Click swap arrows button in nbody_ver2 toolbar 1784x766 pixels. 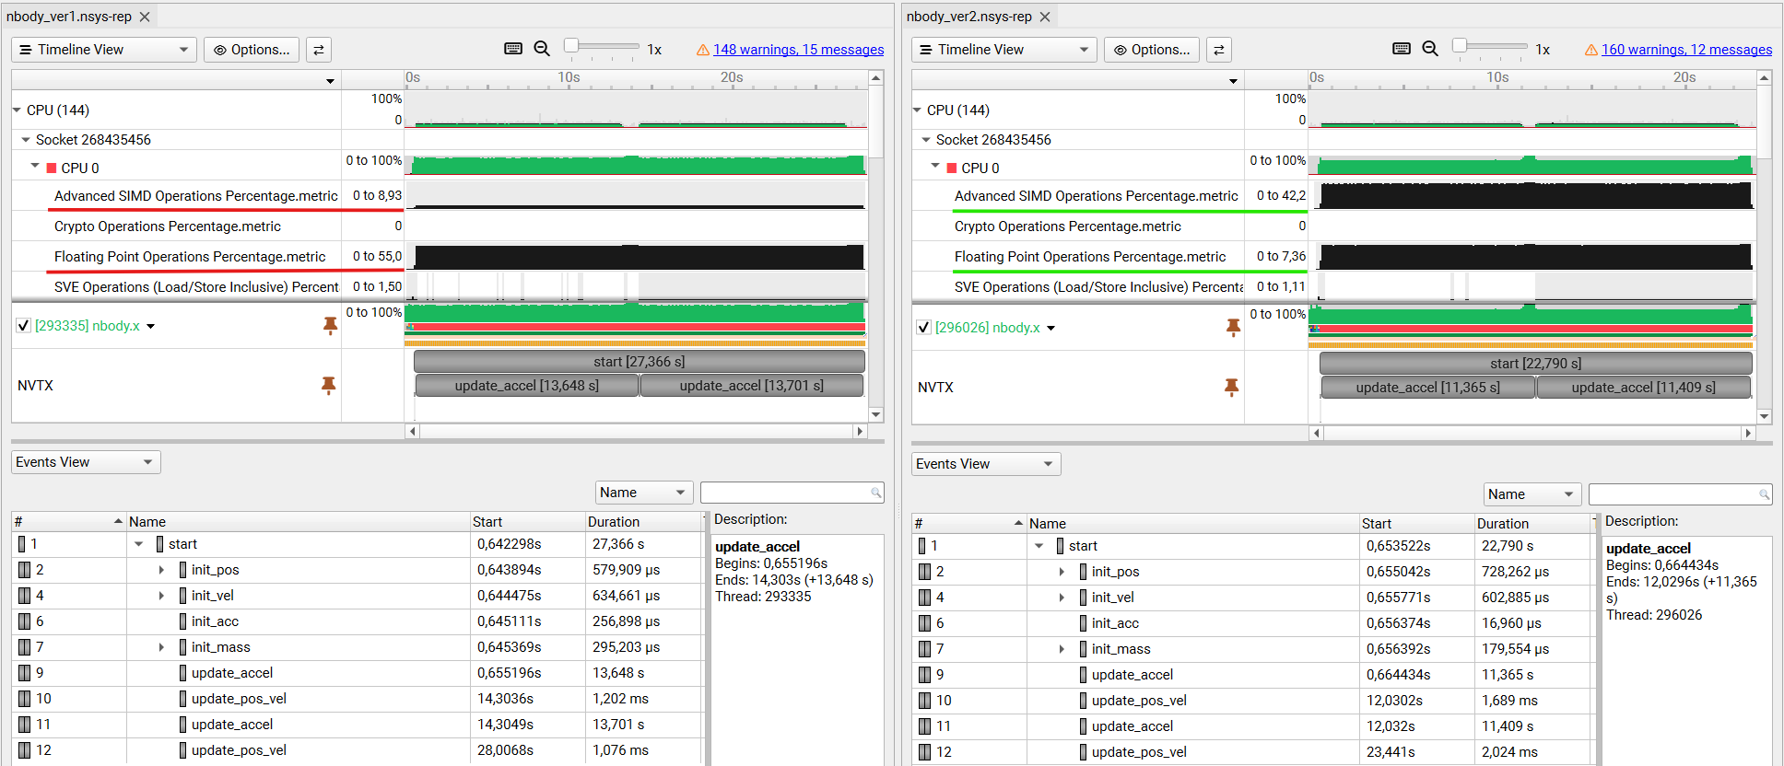1219,50
